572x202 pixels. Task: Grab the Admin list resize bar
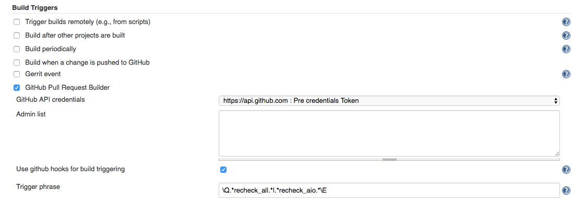[x=389, y=159]
